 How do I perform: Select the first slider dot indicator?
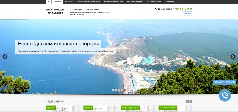point(113,90)
